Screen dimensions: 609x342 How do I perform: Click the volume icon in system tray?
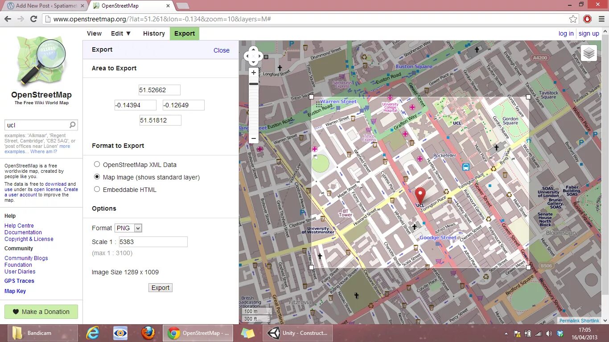pos(549,334)
